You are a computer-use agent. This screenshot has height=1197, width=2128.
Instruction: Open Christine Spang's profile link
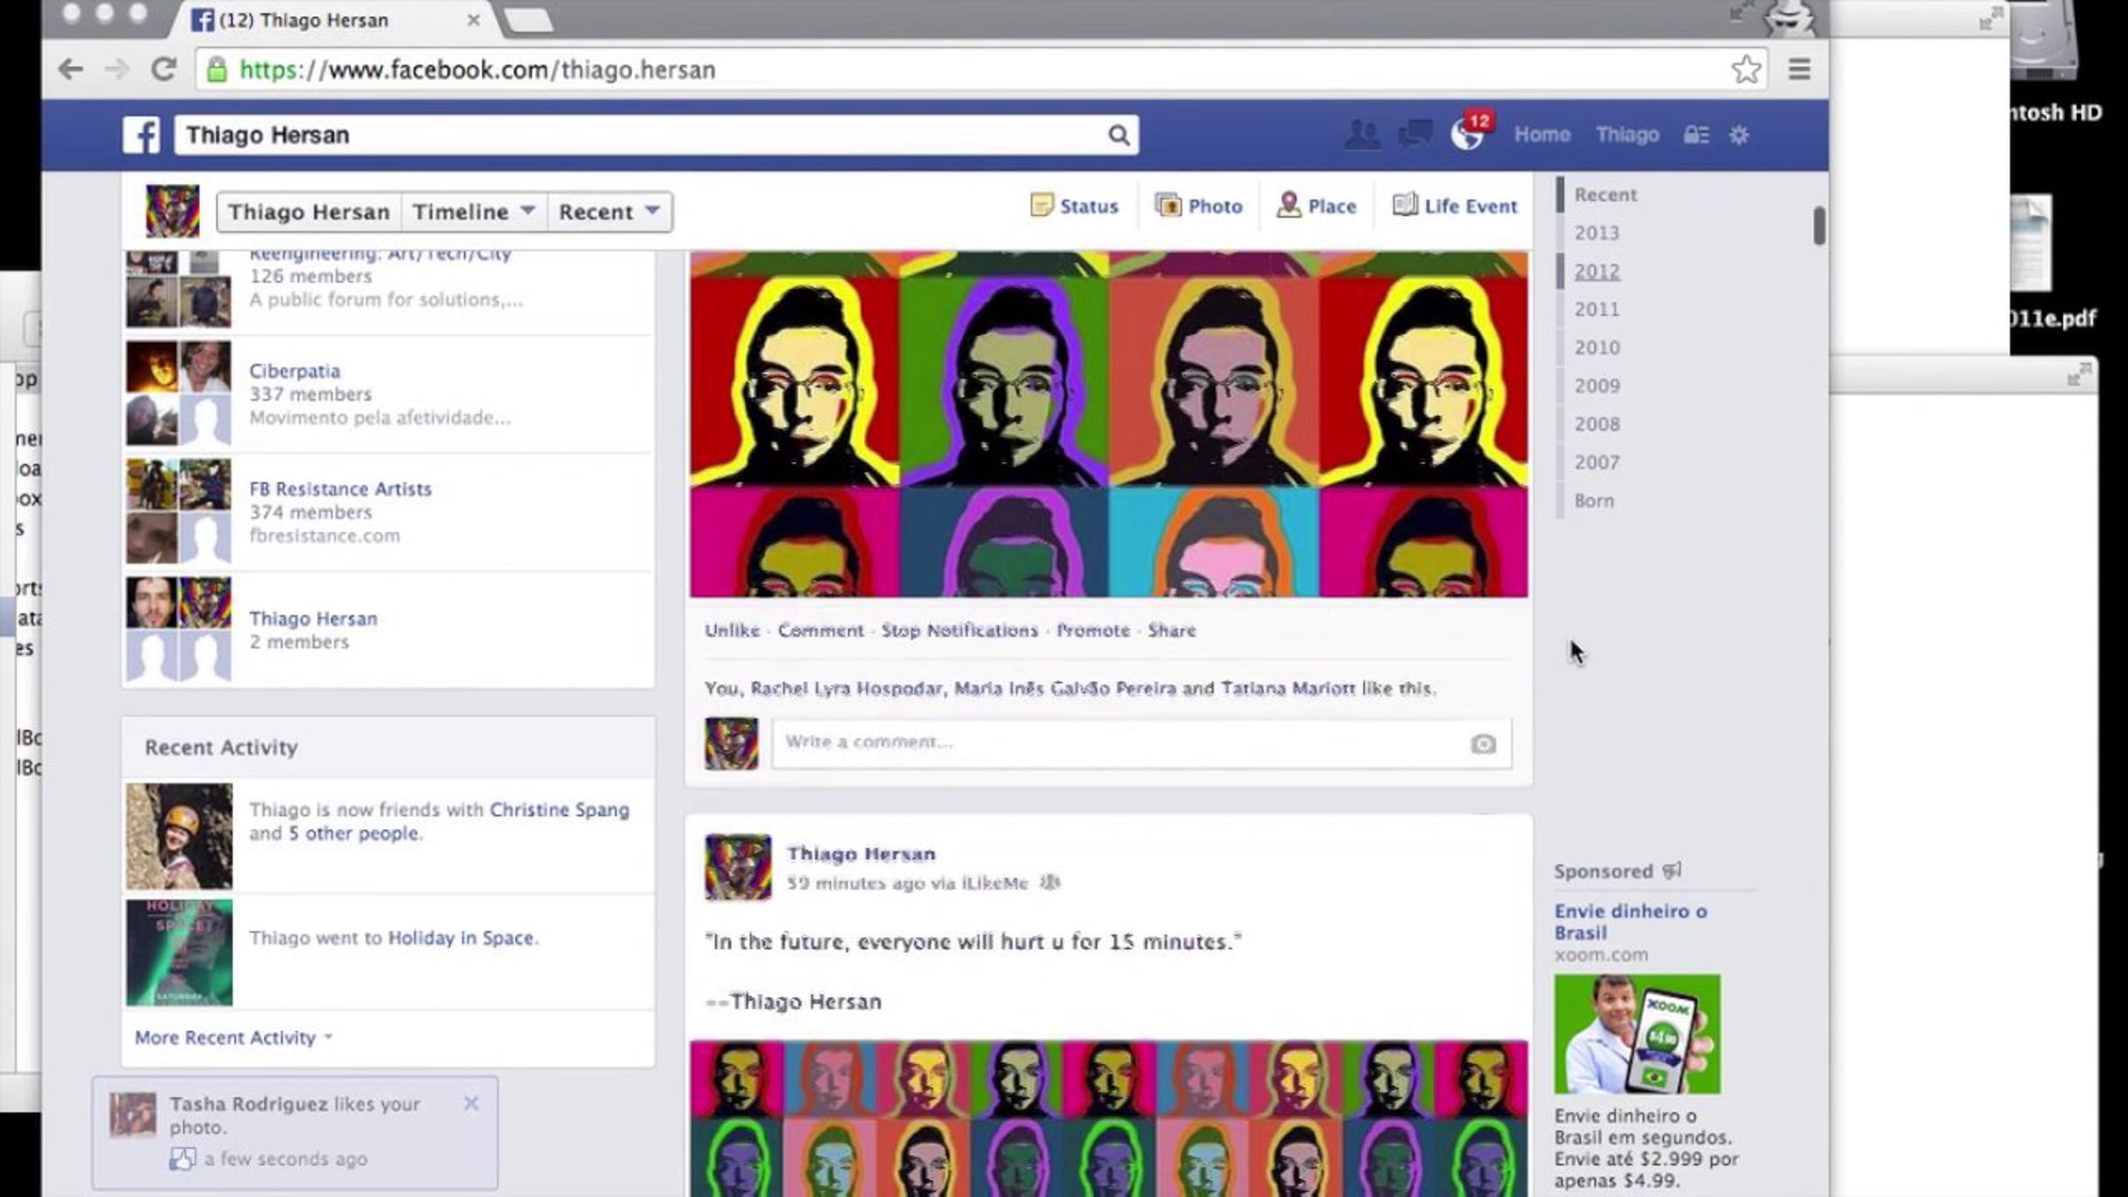click(x=559, y=810)
